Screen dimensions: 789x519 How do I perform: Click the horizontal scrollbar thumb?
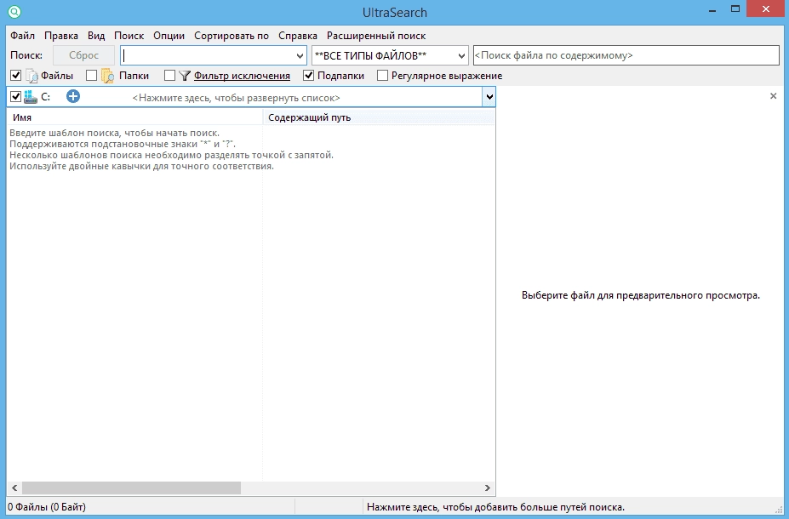(x=131, y=488)
